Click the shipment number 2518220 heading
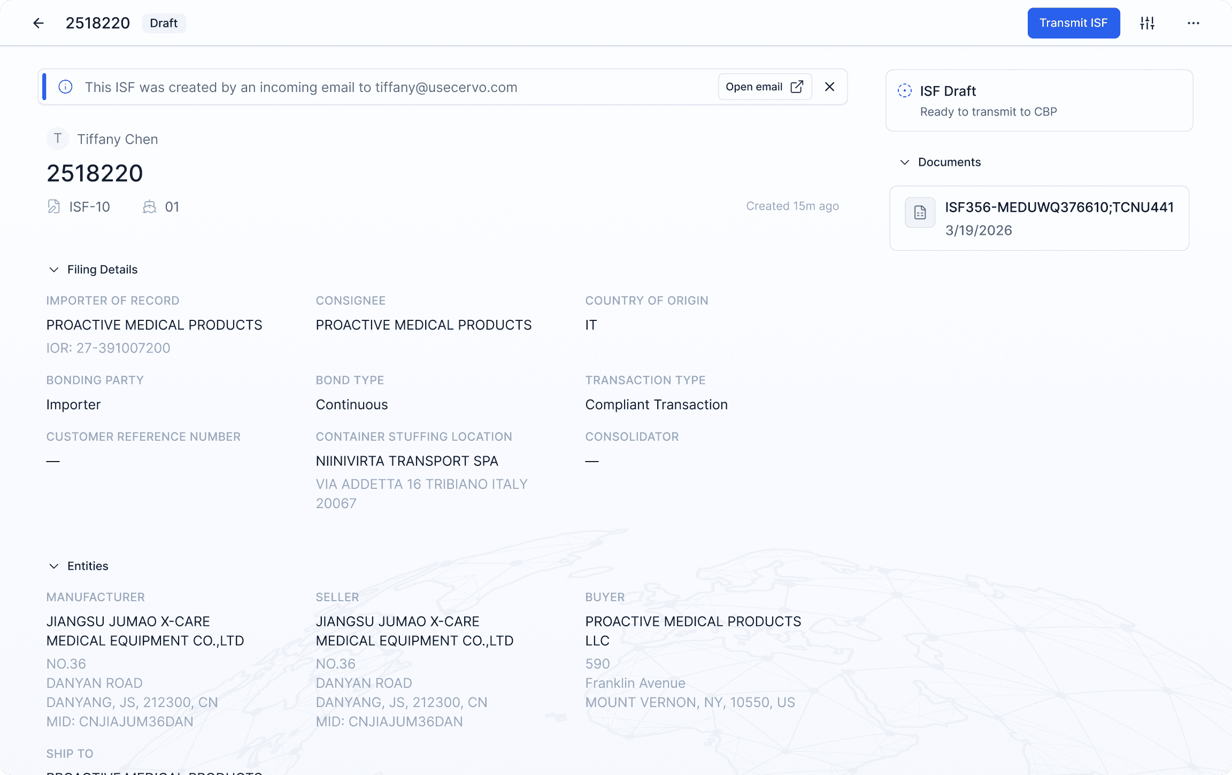The width and height of the screenshot is (1232, 775). tap(95, 172)
